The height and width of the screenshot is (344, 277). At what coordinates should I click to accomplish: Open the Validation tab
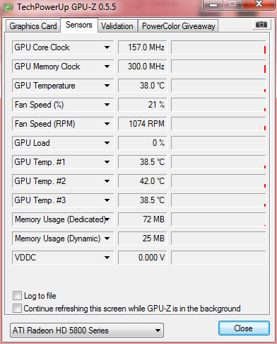tap(117, 26)
